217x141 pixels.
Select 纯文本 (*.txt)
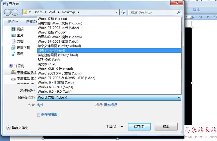[x=109, y=64]
